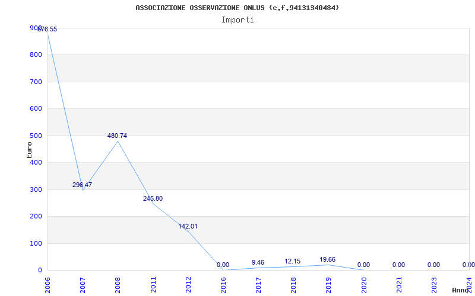Click y-axis tick 700
This screenshot has width=475, height=296.
coord(36,82)
